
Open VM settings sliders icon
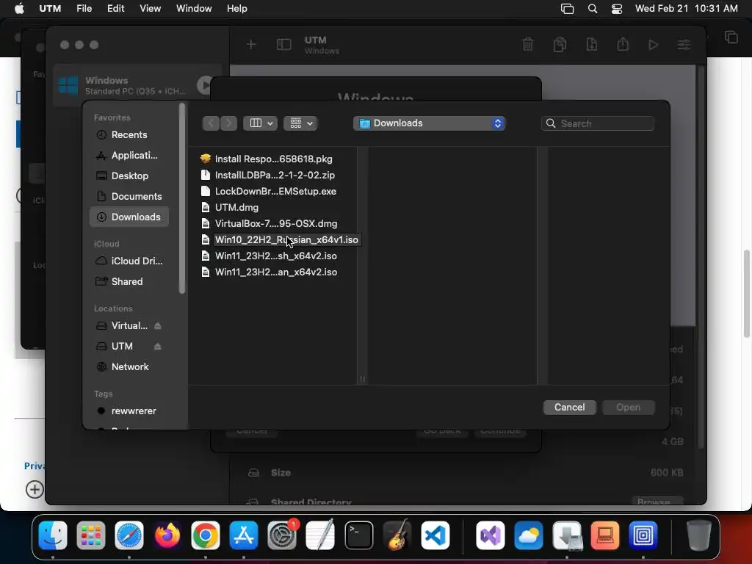click(684, 45)
